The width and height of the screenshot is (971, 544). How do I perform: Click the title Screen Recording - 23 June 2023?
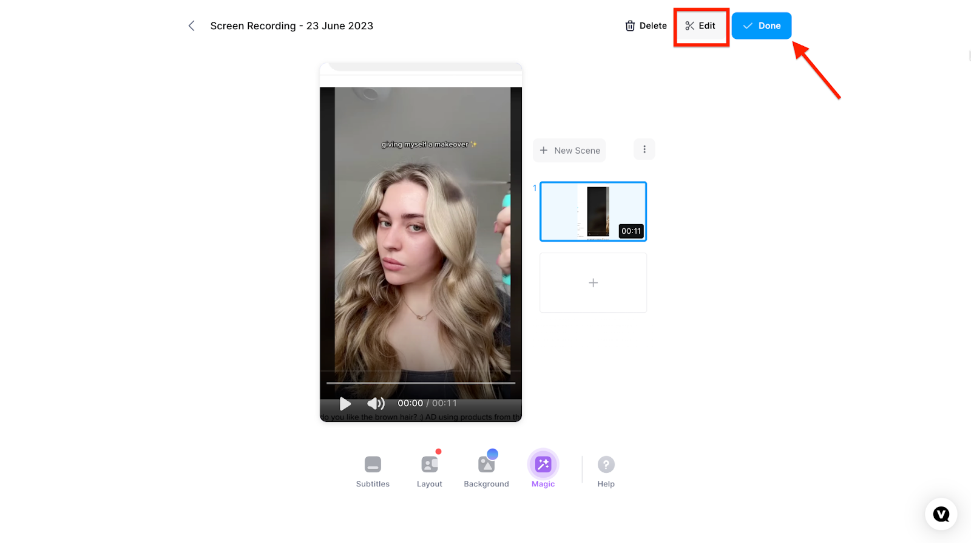point(292,25)
